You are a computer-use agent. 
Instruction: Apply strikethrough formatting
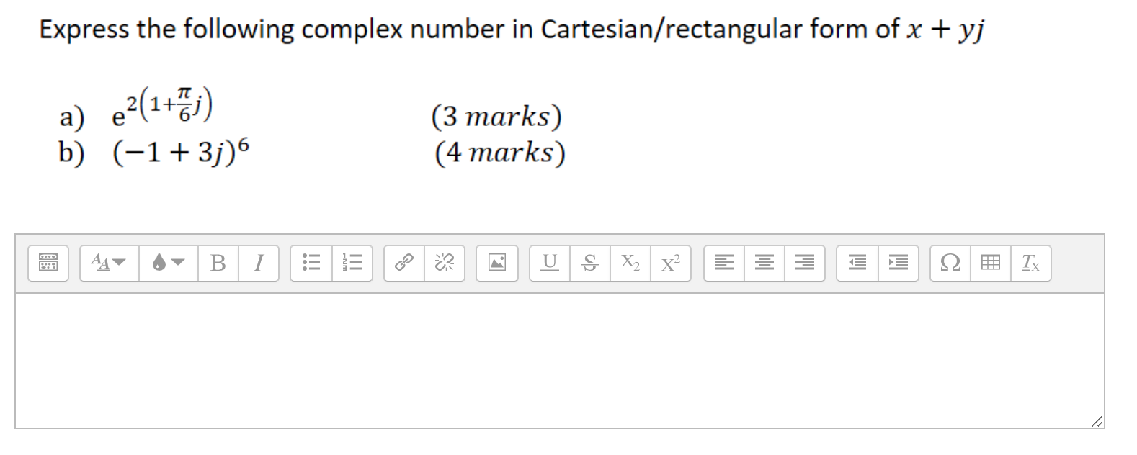pyautogui.click(x=589, y=263)
